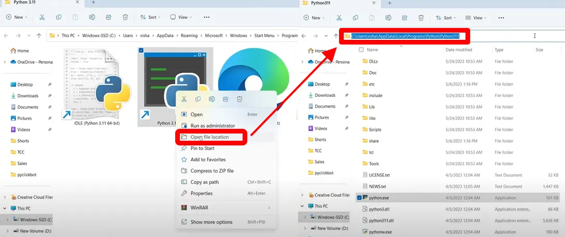565x237 pixels.
Task: Toggle the select-all checkbox beside Name column
Action: [361, 50]
